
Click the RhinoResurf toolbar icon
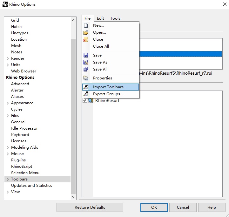click(91, 100)
